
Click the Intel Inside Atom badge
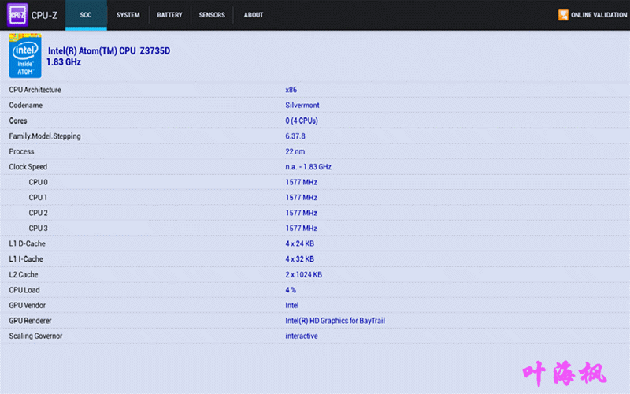[25, 56]
